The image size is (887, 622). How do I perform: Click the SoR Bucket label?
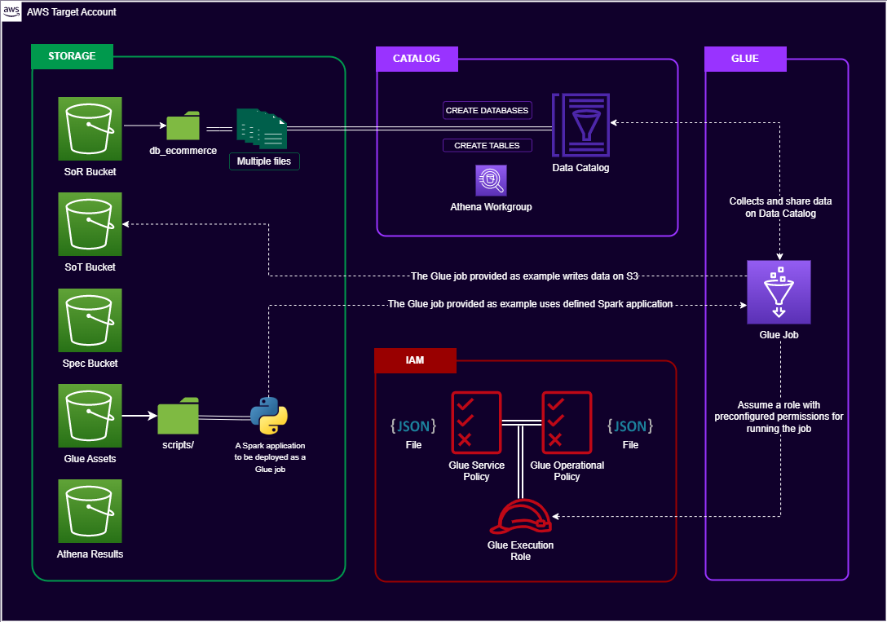point(90,171)
